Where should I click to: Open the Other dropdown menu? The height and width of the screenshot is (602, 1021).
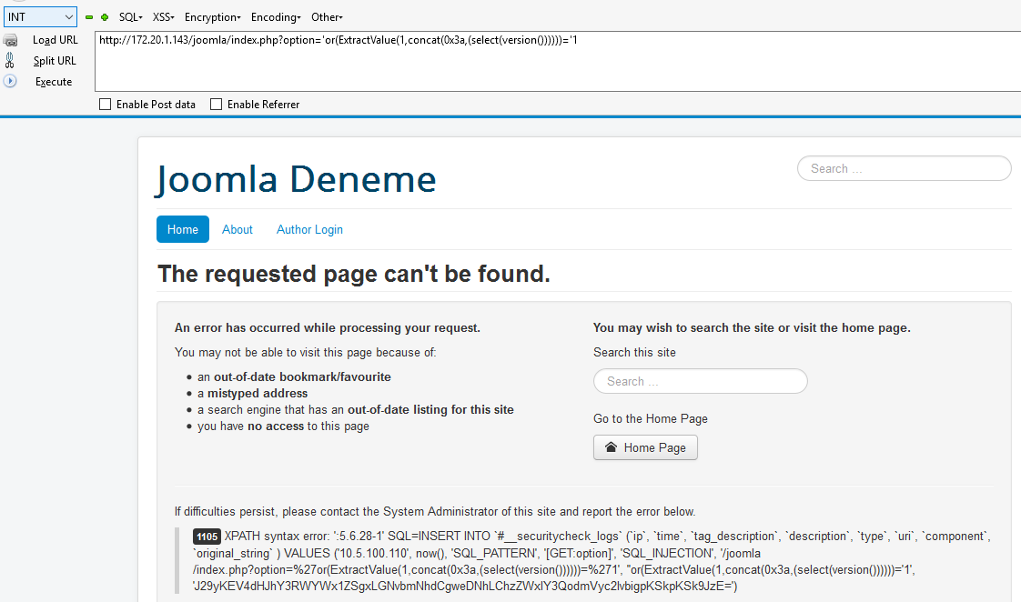pos(327,17)
